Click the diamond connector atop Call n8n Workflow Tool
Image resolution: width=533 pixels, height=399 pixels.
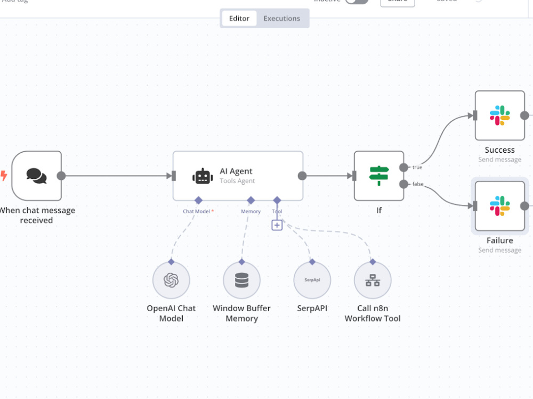(373, 262)
